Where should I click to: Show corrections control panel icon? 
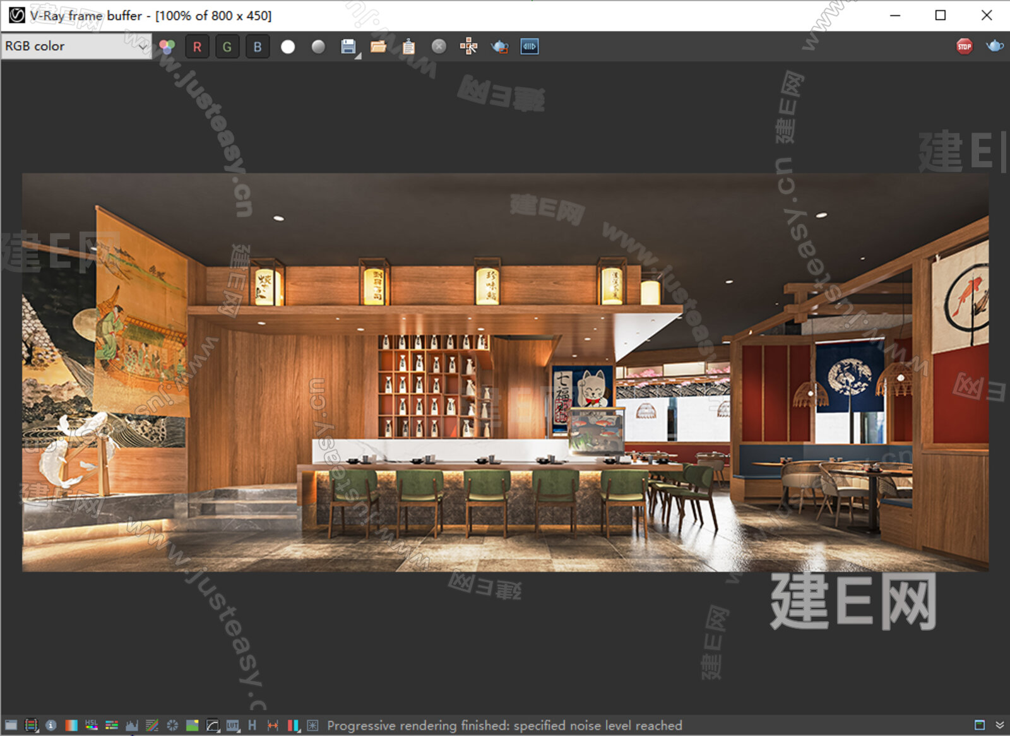tap(11, 725)
